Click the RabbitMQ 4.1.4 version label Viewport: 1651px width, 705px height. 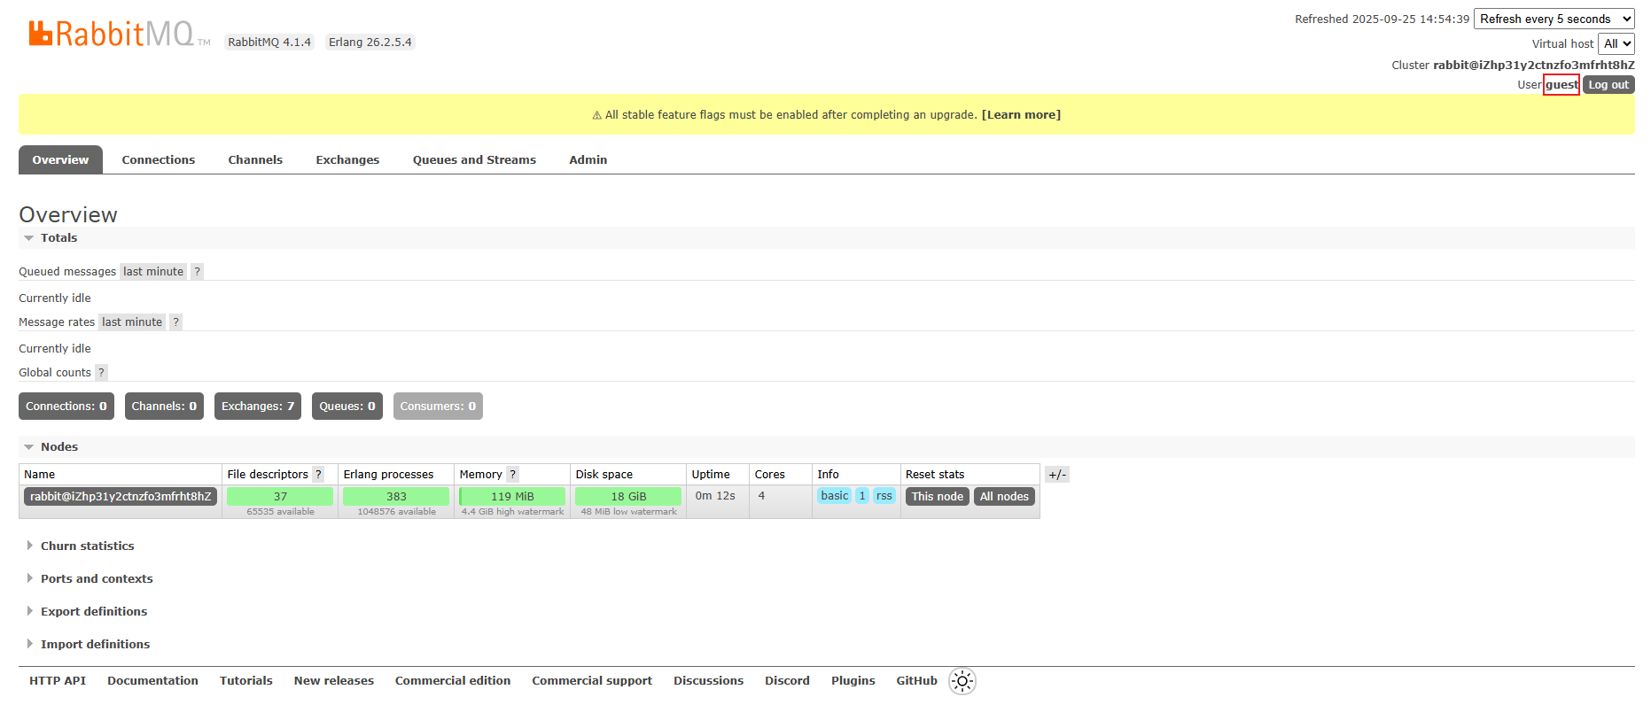(269, 43)
